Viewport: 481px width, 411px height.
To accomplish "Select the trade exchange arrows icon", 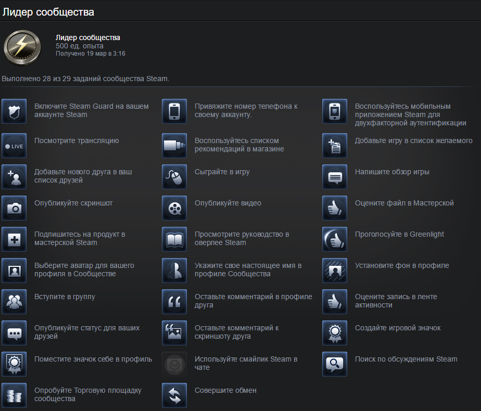I will [174, 395].
